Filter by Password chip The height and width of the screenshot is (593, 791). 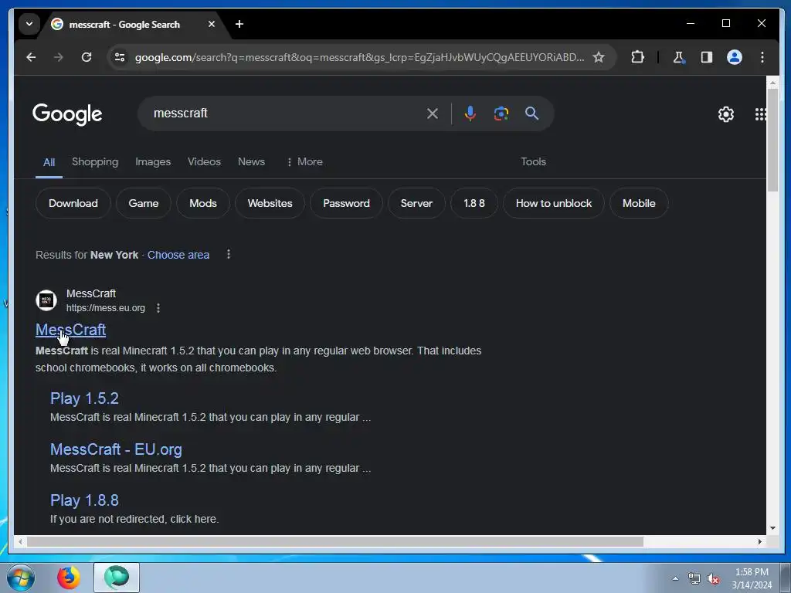tap(346, 203)
